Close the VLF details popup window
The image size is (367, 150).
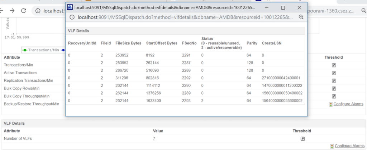299,7
